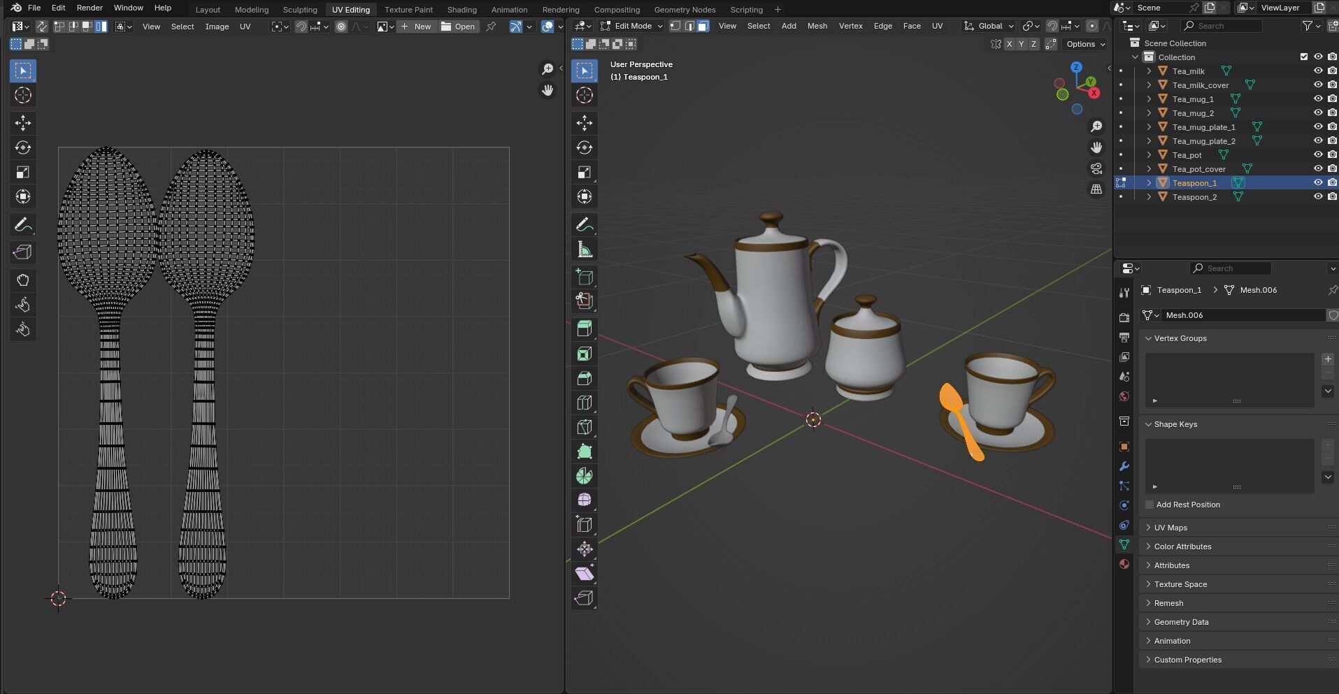This screenshot has height=694, width=1339.
Task: Select the Extrude Region tool in 3D viewport
Action: [585, 329]
